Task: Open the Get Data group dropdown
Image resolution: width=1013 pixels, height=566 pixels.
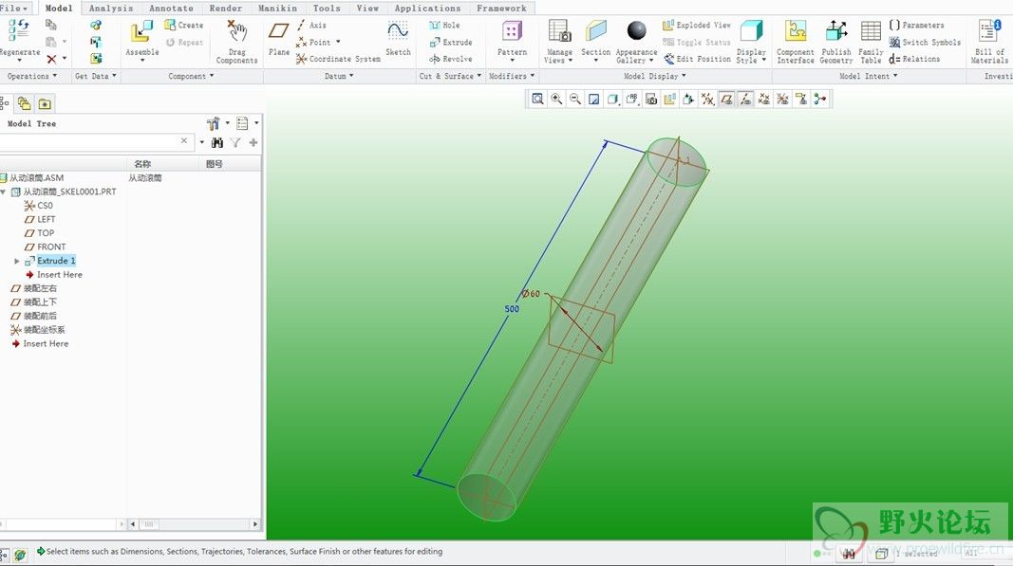Action: 96,76
